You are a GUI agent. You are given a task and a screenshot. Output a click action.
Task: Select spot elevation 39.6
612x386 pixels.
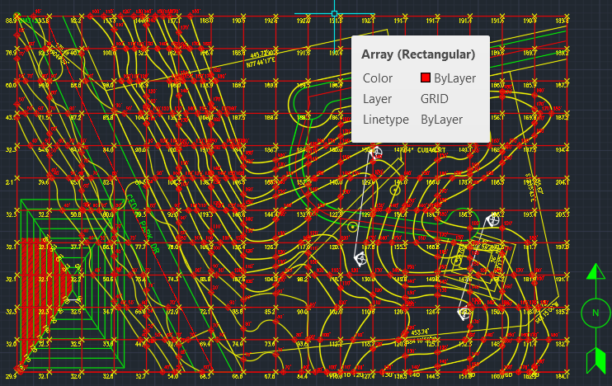(x=44, y=182)
